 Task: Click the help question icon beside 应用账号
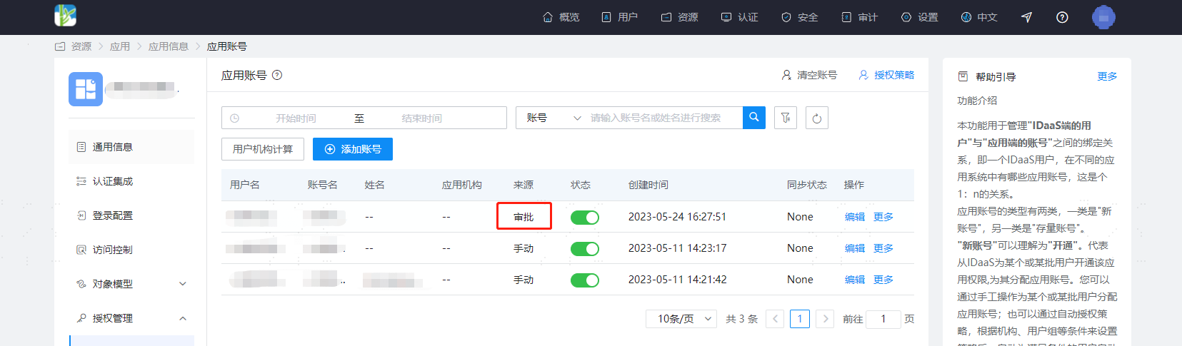pyautogui.click(x=277, y=75)
